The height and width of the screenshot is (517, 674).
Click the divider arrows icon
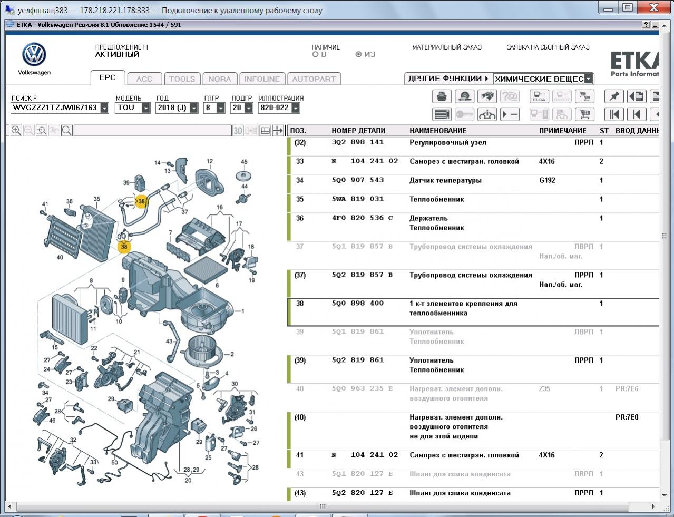(278, 131)
